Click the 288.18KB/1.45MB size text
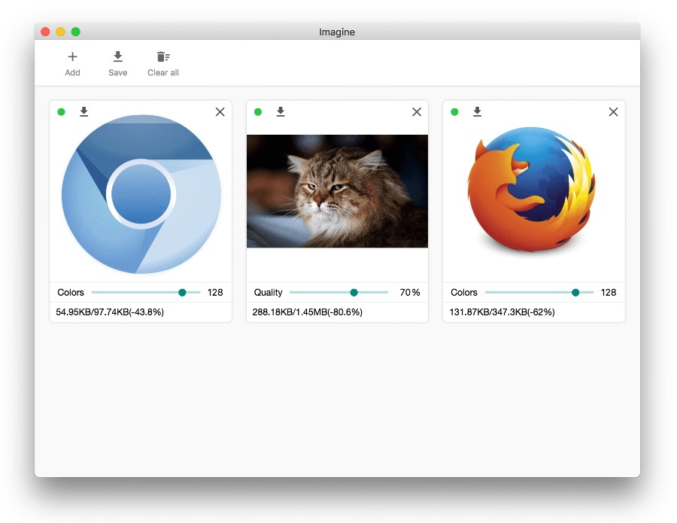 coord(307,312)
